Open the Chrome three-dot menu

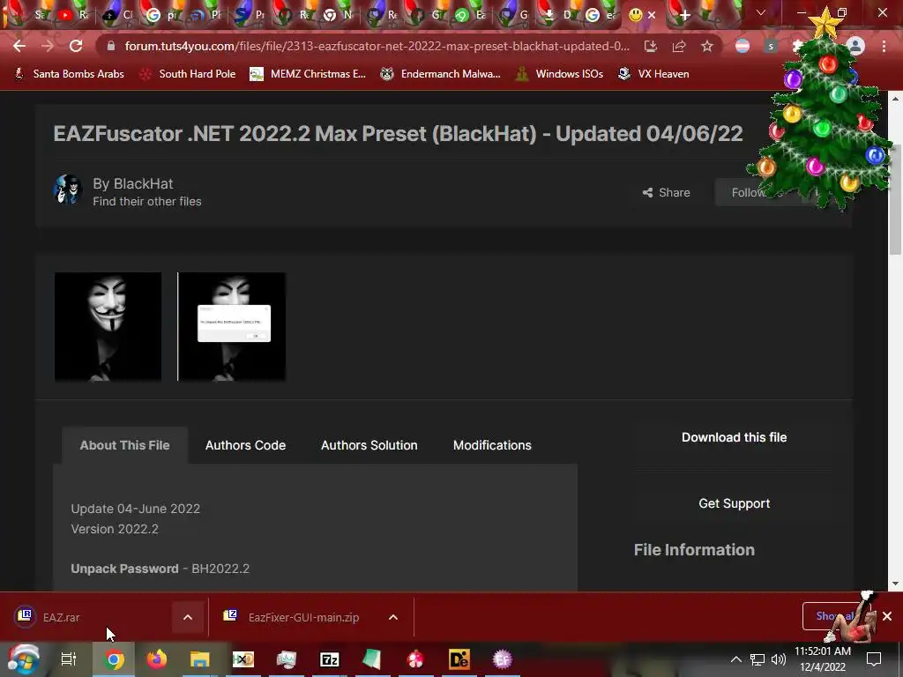point(884,46)
